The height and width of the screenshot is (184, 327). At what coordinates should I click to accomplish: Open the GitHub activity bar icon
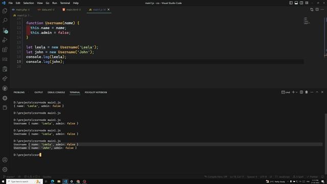(x=5, y=88)
